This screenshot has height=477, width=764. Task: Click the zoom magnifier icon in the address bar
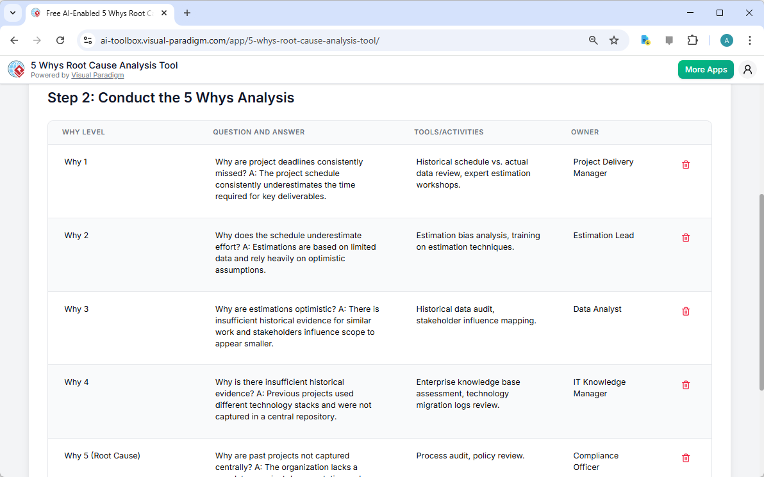593,40
